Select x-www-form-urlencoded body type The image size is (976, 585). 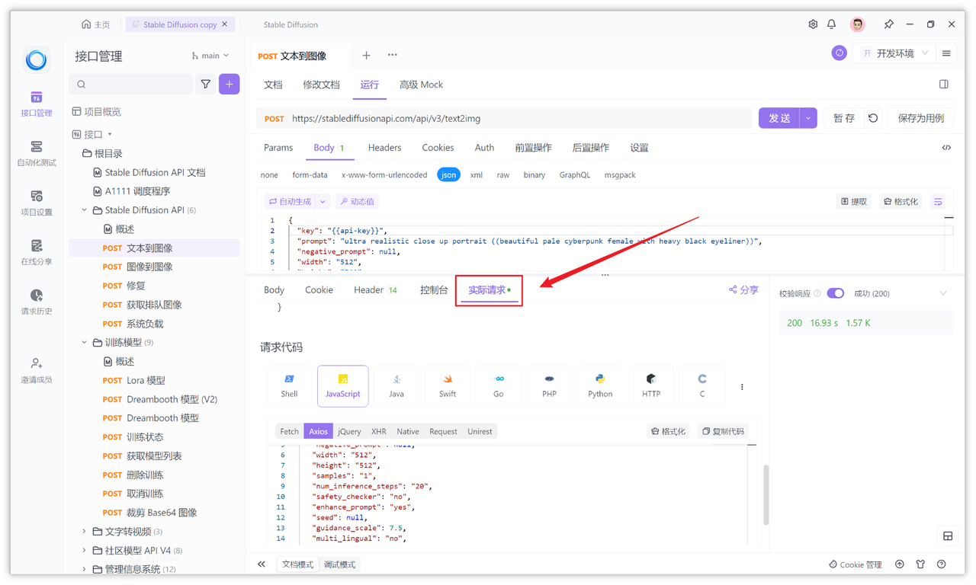pyautogui.click(x=384, y=175)
